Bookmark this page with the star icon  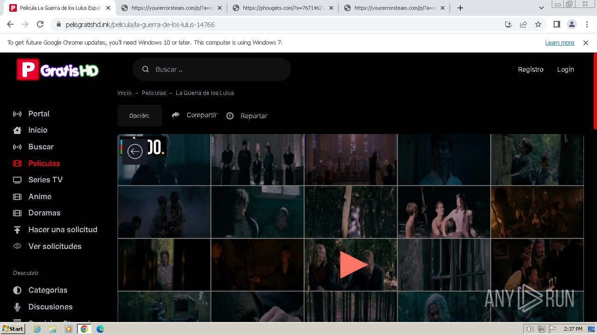tap(538, 24)
